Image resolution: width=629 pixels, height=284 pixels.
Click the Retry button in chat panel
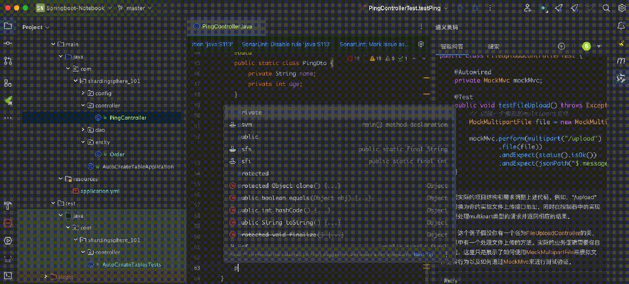450,281
